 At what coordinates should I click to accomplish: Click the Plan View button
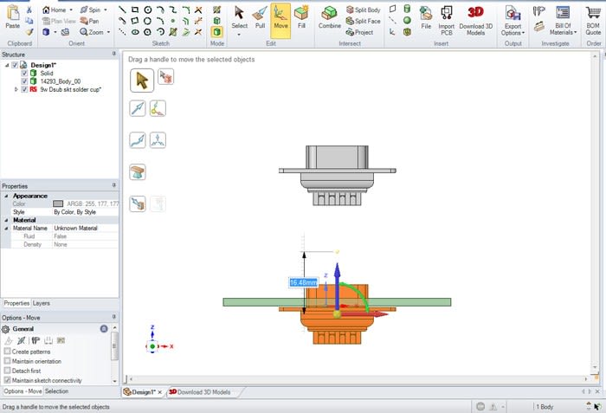tap(59, 22)
